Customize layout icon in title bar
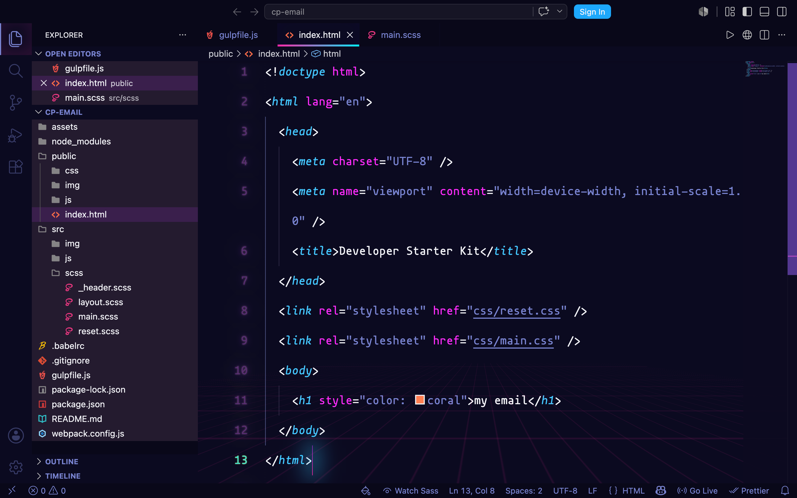 730,12
